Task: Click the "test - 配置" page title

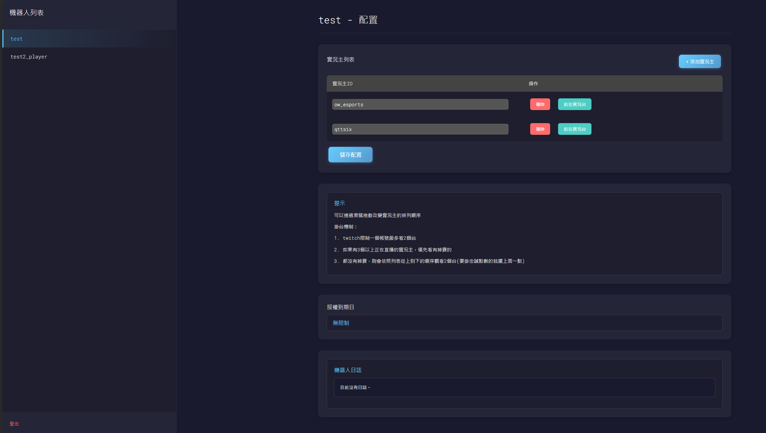Action: 348,20
